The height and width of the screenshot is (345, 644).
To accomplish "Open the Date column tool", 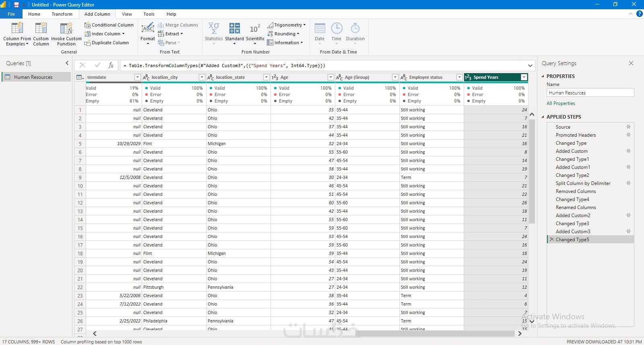I will coord(320,33).
